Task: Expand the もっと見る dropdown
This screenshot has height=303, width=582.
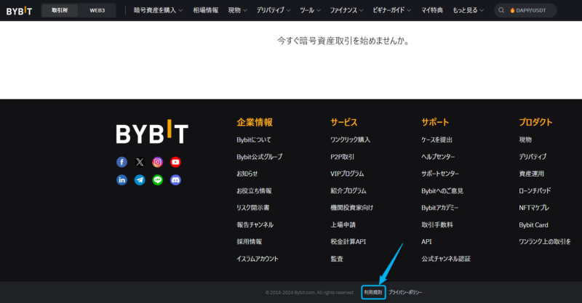Action: tap(468, 10)
